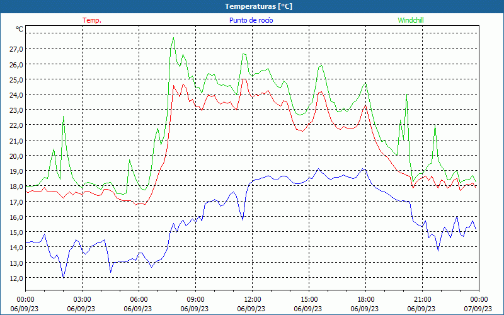
Task: Click the 17,0 y-axis value
Action: coord(16,202)
